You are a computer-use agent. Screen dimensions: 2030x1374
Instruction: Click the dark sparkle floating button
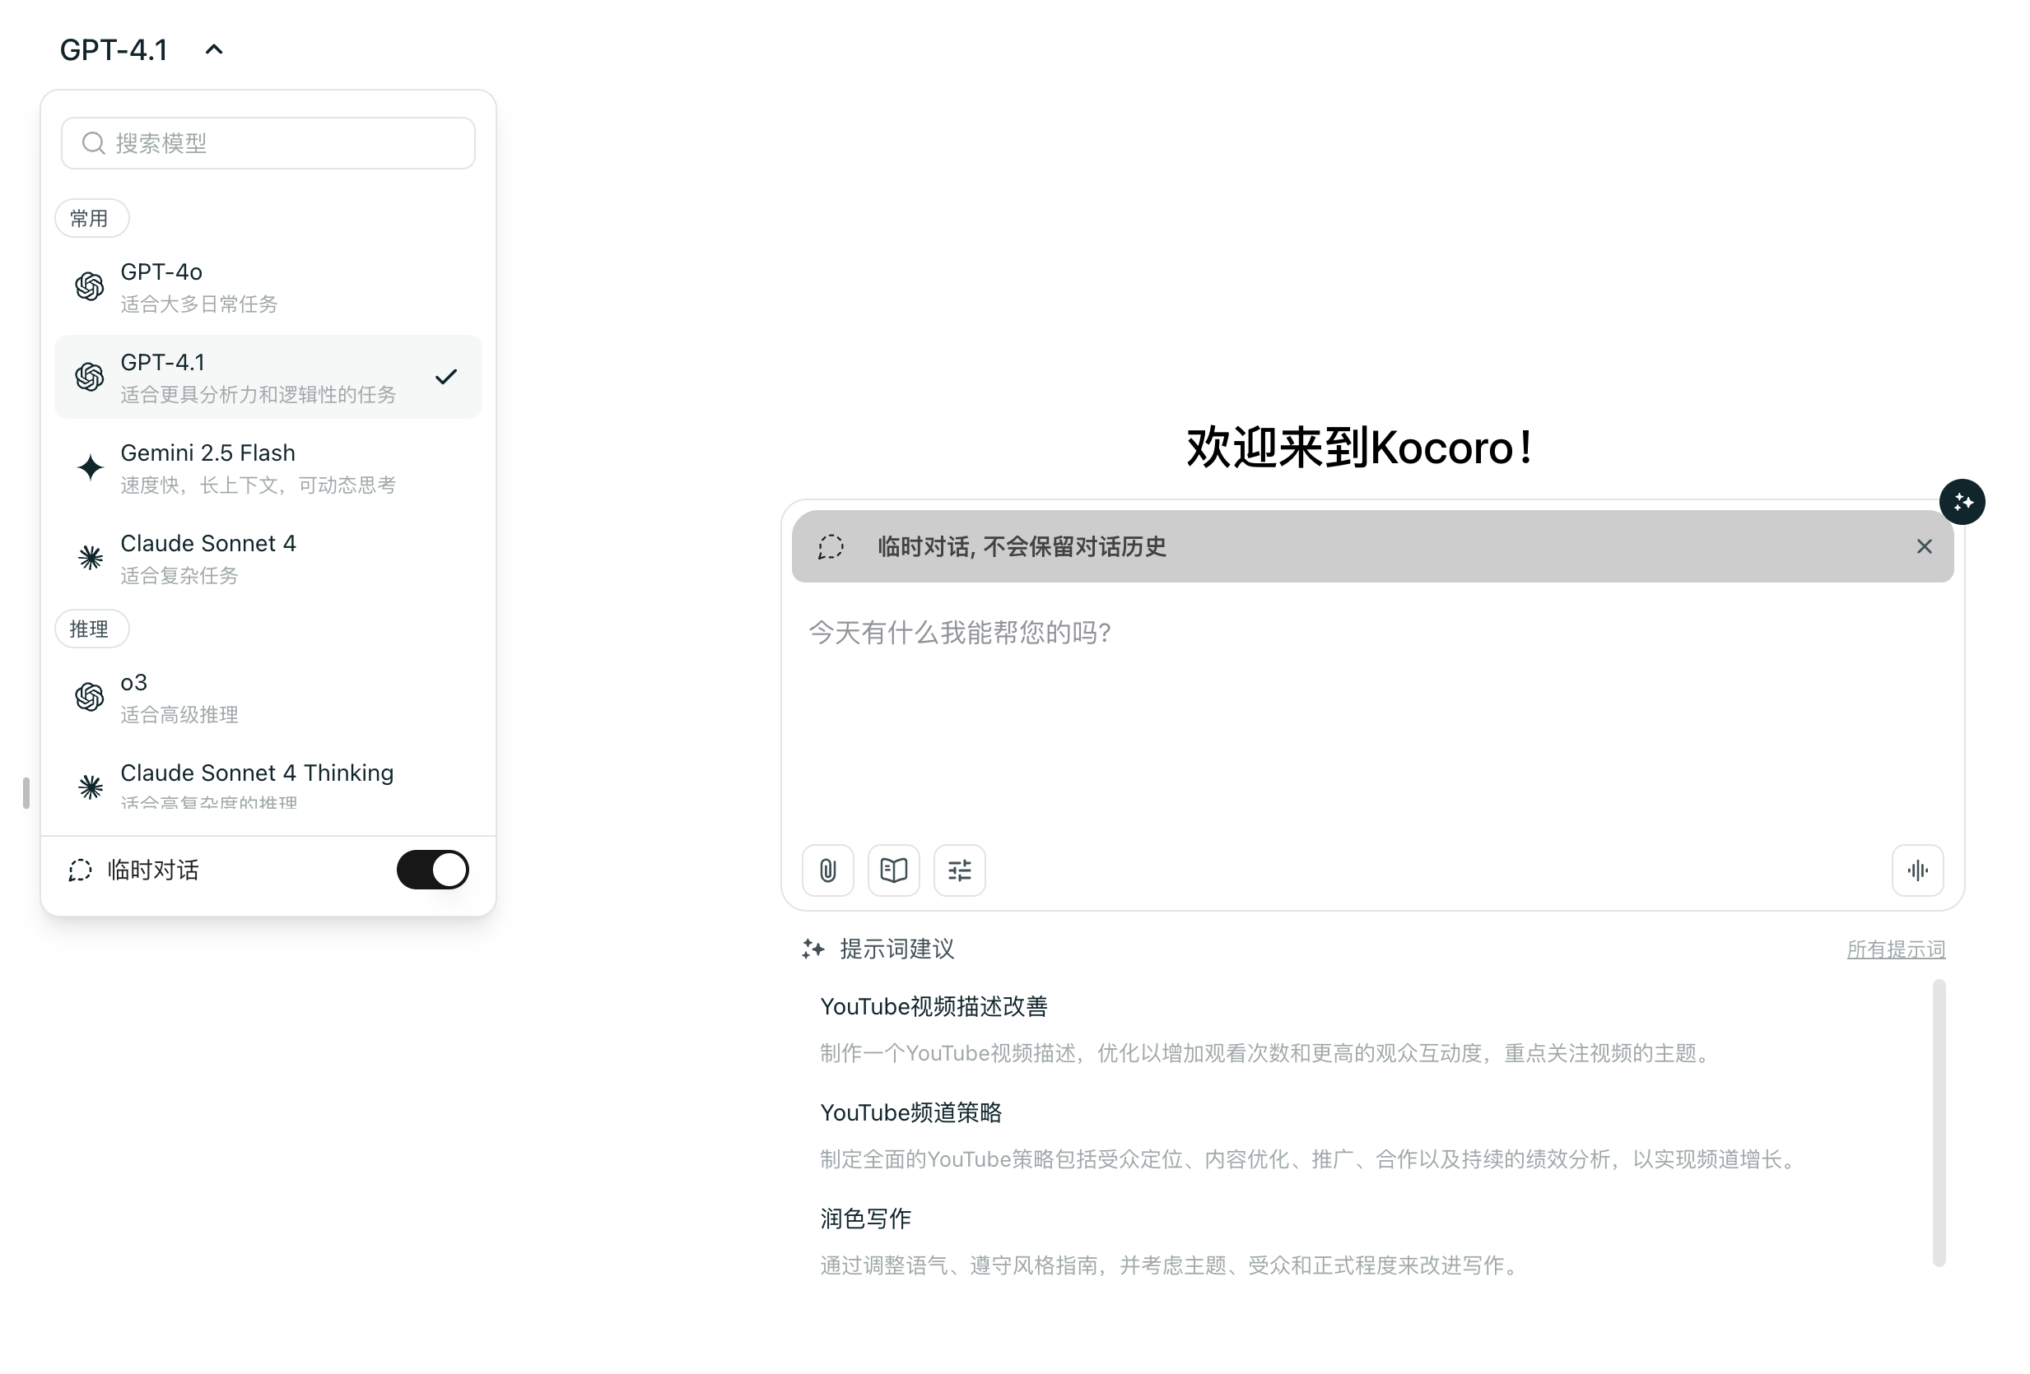1961,502
